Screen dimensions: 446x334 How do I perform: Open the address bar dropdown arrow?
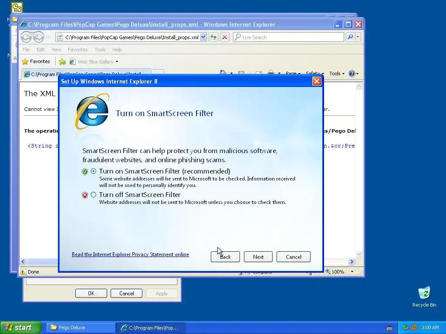(203, 37)
